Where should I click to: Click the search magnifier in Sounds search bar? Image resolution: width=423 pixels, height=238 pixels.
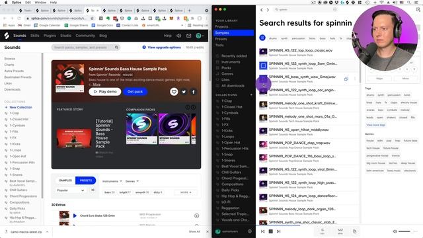pyautogui.click(x=116, y=48)
